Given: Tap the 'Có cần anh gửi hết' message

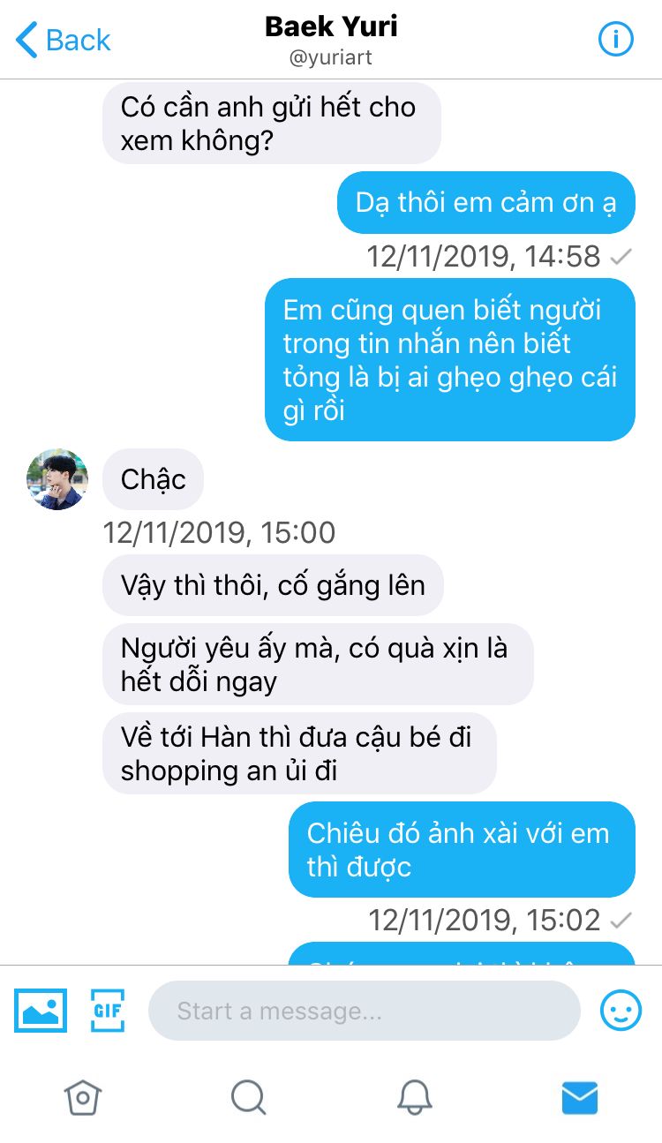Looking at the screenshot, I should click(272, 124).
